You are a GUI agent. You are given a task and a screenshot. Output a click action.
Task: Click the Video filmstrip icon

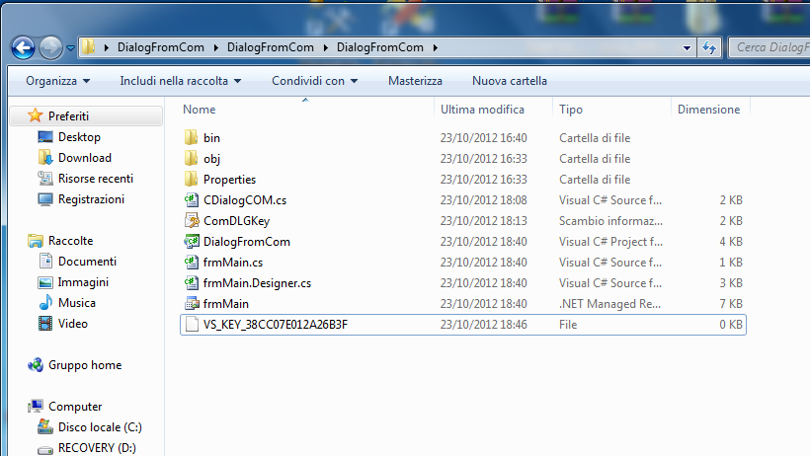click(x=45, y=324)
